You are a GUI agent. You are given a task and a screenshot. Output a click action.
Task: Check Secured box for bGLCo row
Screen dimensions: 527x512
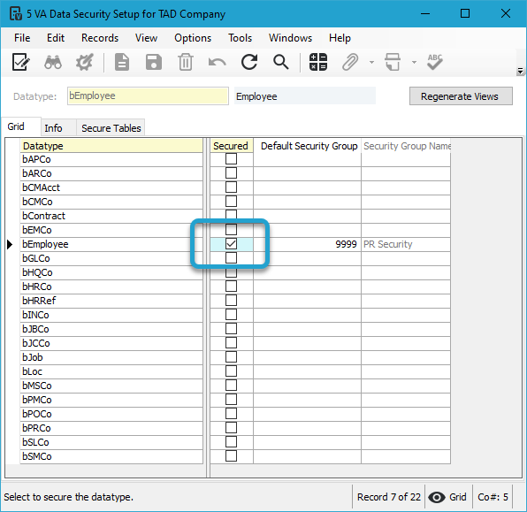tap(231, 258)
